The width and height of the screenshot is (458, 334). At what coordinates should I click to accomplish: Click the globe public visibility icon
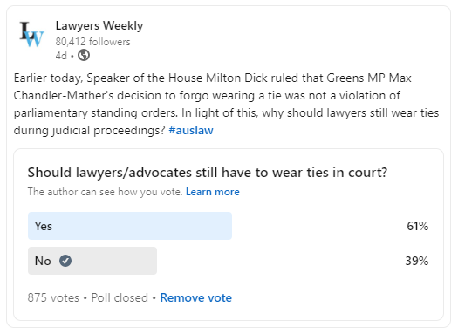pos(84,55)
